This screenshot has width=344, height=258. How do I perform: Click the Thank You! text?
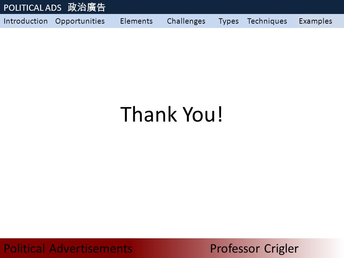click(172, 114)
